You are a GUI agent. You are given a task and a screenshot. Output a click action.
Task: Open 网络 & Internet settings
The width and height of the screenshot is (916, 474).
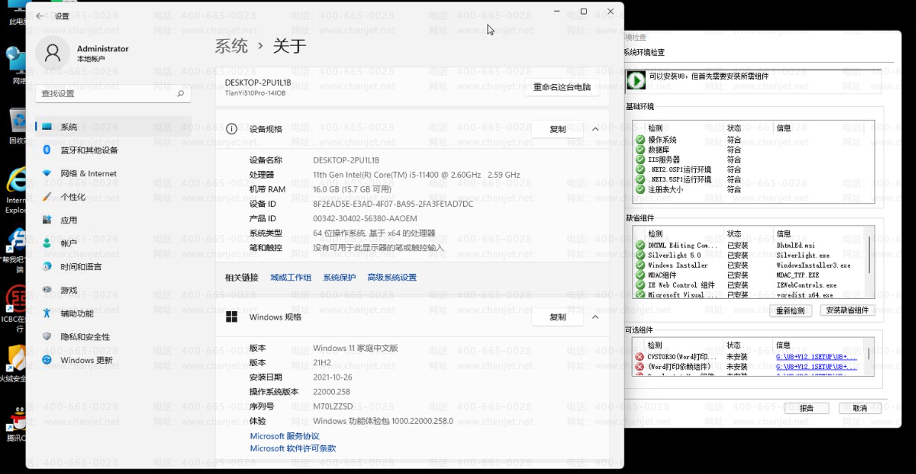113,173
